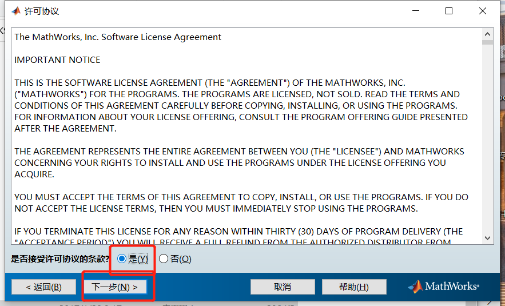Minimize the 许可协议 window
505x306 pixels.
(x=416, y=11)
